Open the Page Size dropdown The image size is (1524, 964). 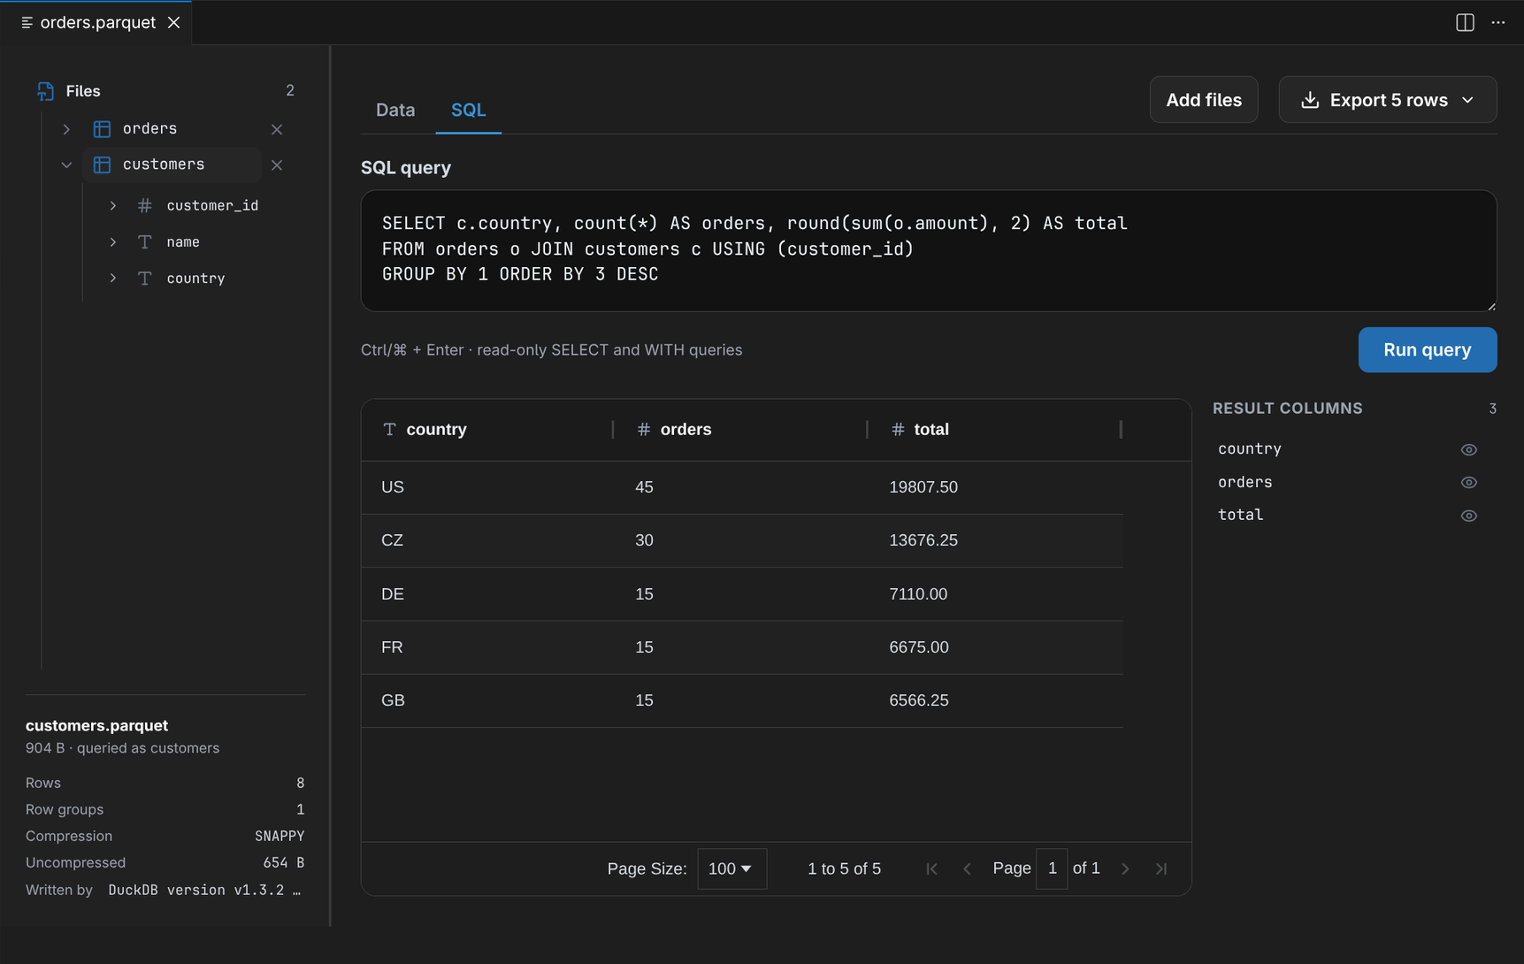731,868
